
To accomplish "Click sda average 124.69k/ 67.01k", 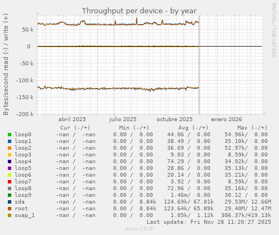I will pyautogui.click(x=189, y=202).
